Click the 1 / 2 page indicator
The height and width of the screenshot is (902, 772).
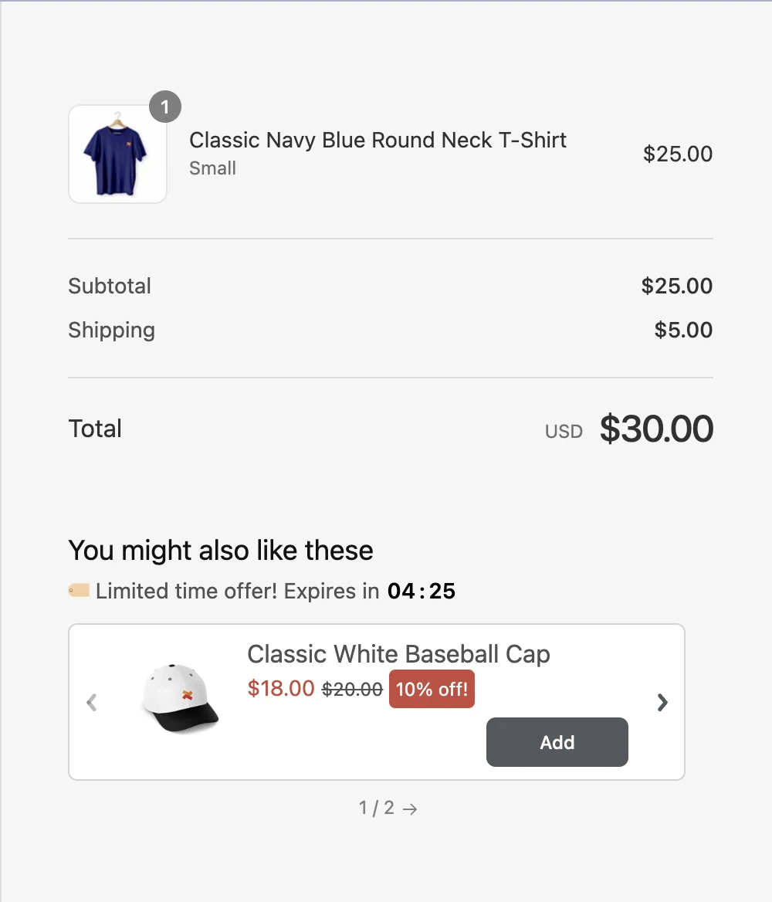point(377,809)
